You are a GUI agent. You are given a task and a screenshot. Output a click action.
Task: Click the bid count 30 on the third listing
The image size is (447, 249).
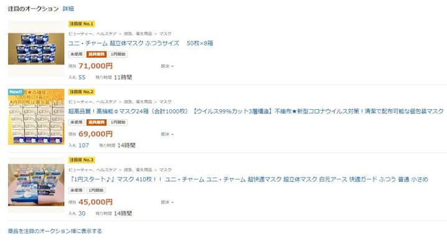(x=82, y=214)
